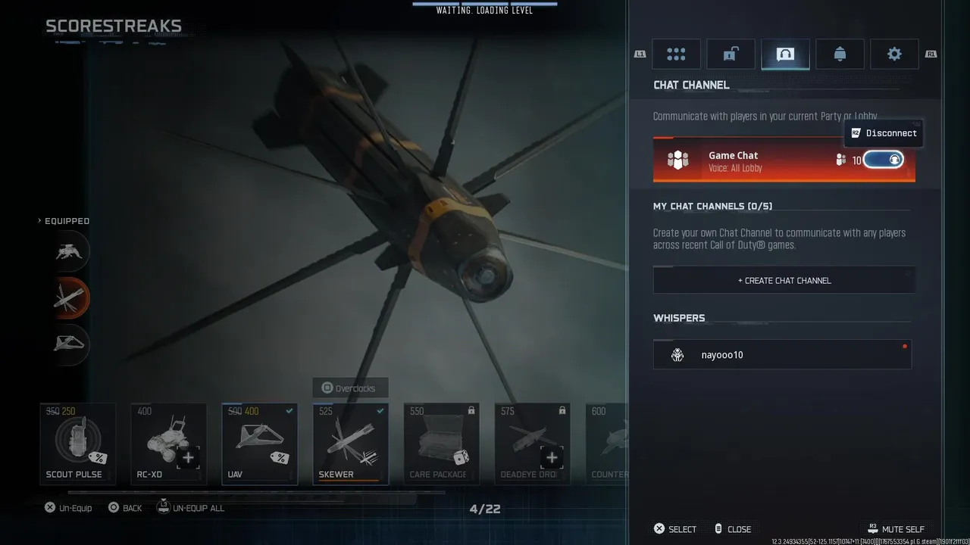This screenshot has height=545, width=970.
Task: Select the locked Deadeye Drone card
Action: (x=533, y=444)
